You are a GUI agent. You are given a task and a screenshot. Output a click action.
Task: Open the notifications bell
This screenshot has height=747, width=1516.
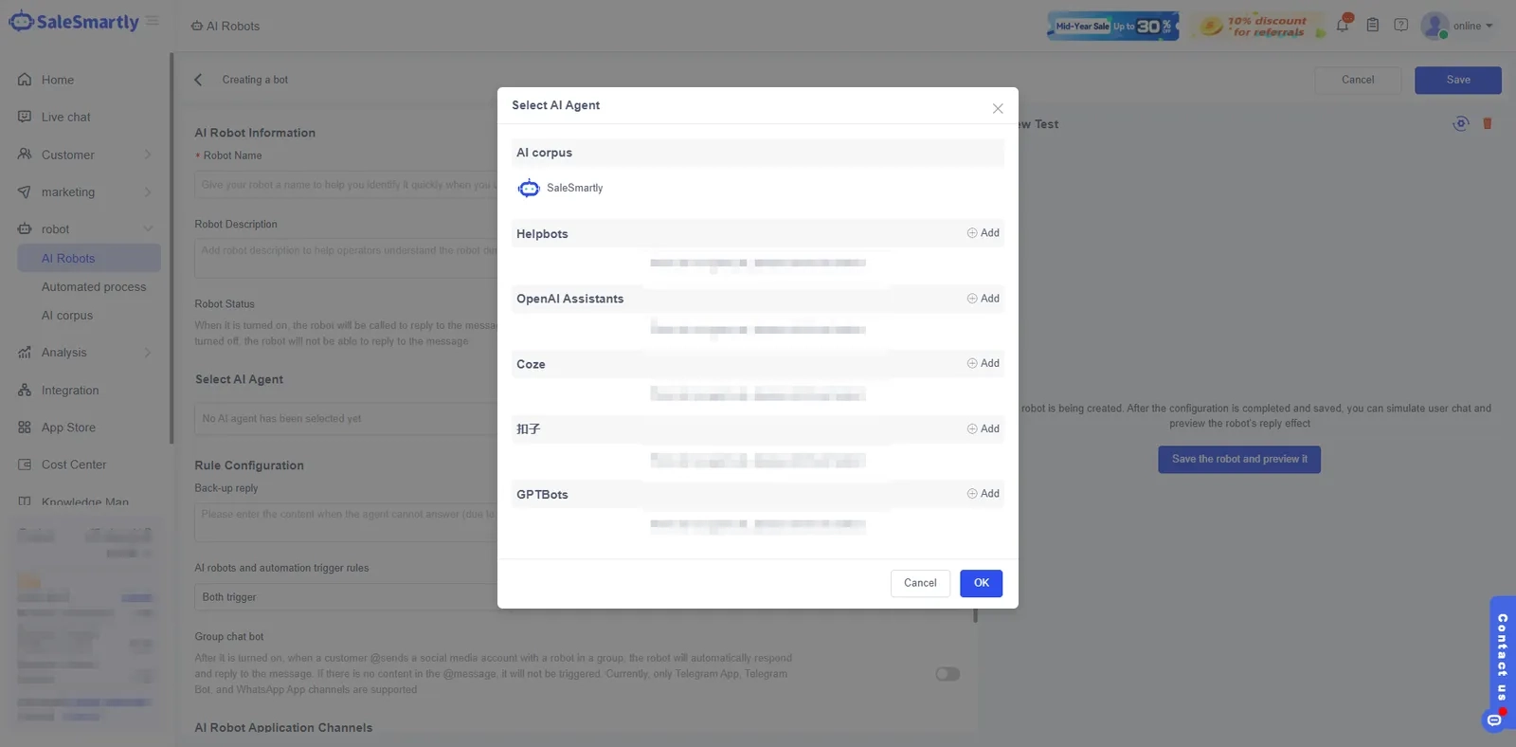tap(1343, 25)
